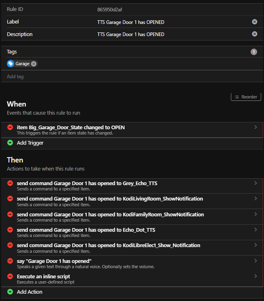Edit the Description text field
Screen dimensions: 264x301
click(x=170, y=34)
